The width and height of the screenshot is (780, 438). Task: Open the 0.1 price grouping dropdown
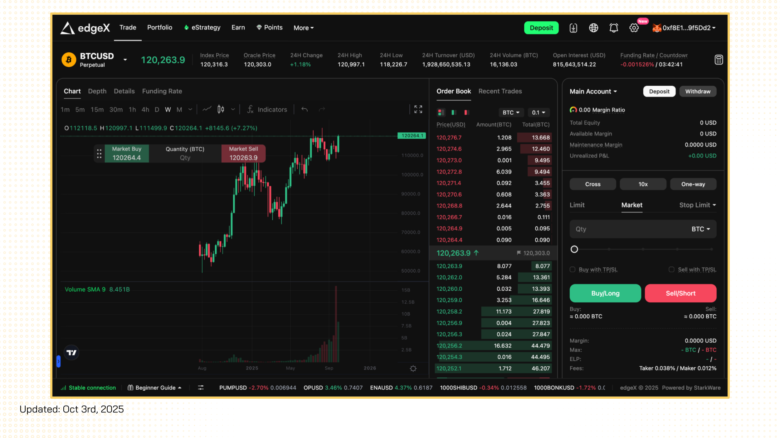(x=539, y=112)
